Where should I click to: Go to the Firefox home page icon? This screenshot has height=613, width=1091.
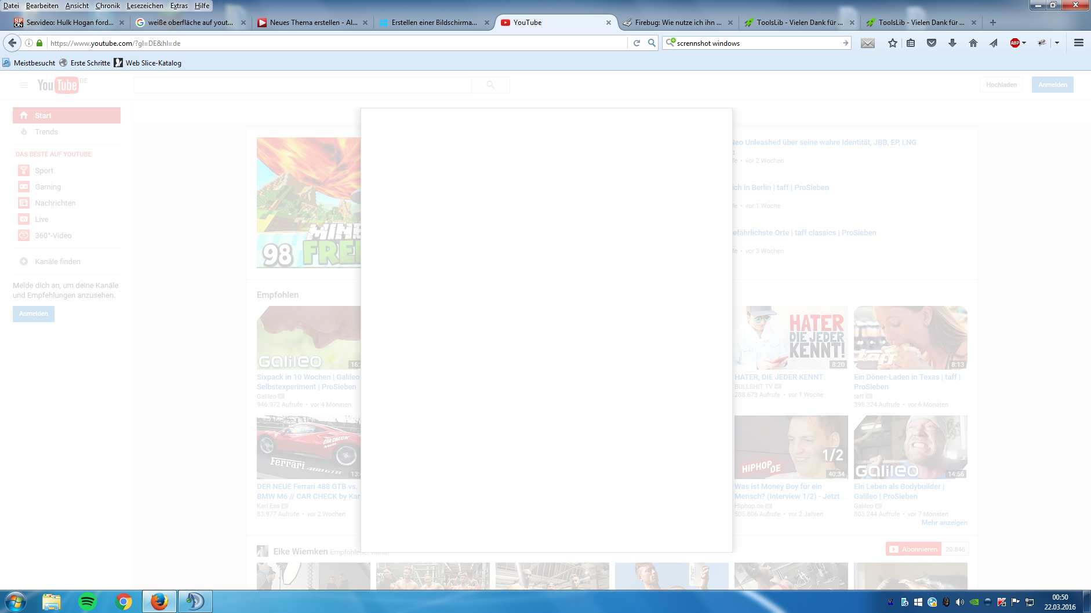[x=973, y=43]
